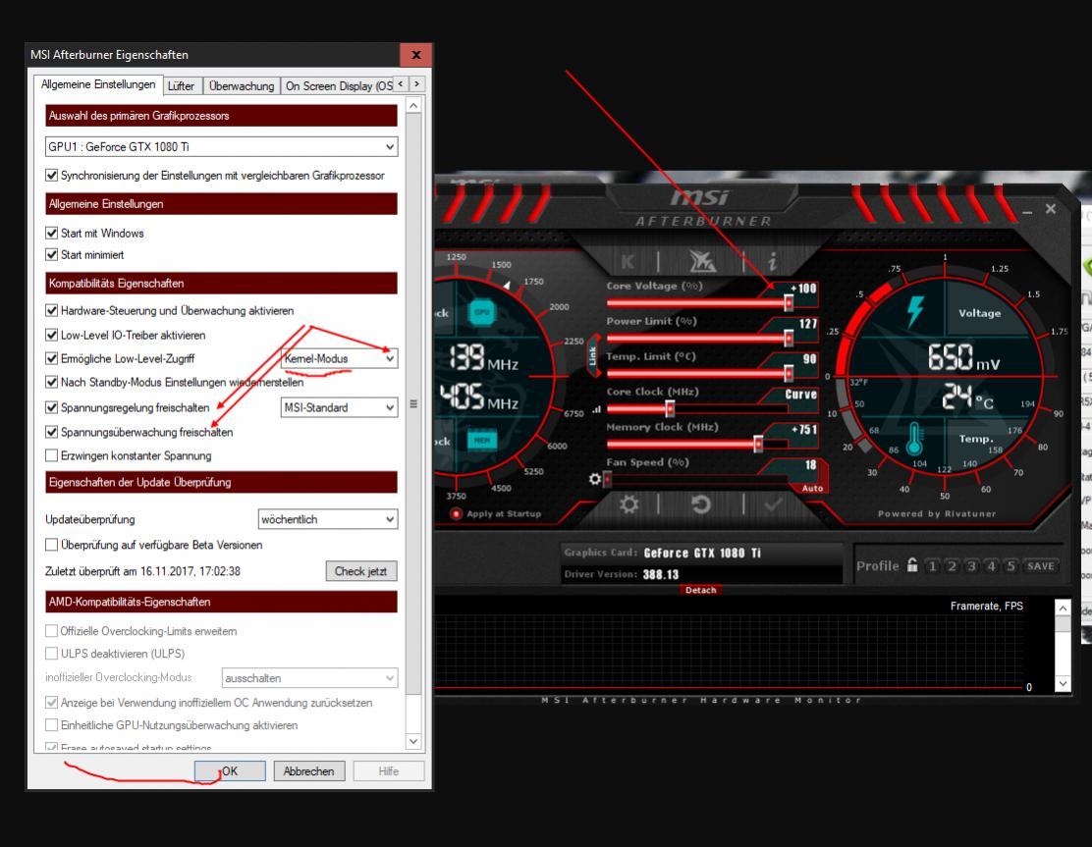Image resolution: width=1092 pixels, height=847 pixels.
Task: Reset settings with the circular arrow icon
Action: [x=701, y=503]
